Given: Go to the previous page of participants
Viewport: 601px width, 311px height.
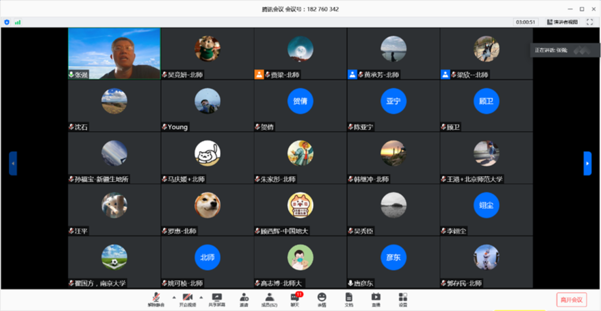Looking at the screenshot, I should point(13,163).
